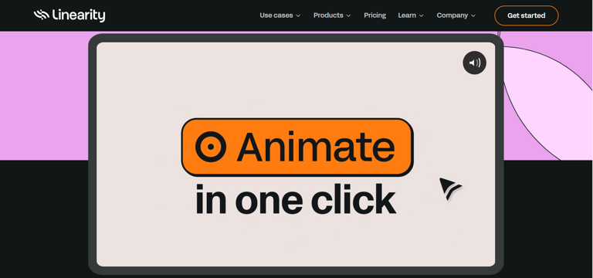Click the Get started button
This screenshot has height=278, width=593.
tap(526, 15)
